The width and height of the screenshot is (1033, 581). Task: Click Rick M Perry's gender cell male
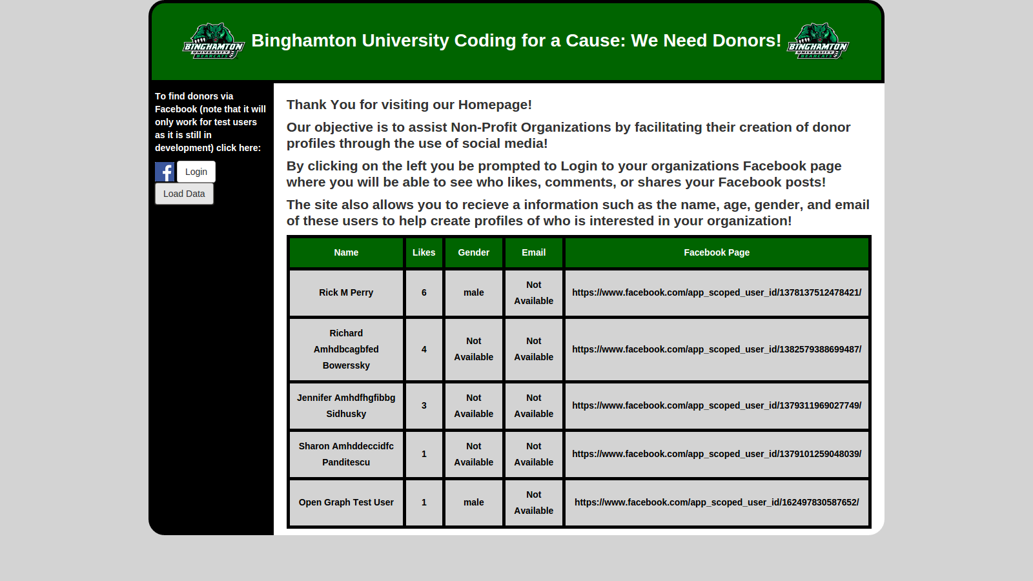pyautogui.click(x=474, y=292)
